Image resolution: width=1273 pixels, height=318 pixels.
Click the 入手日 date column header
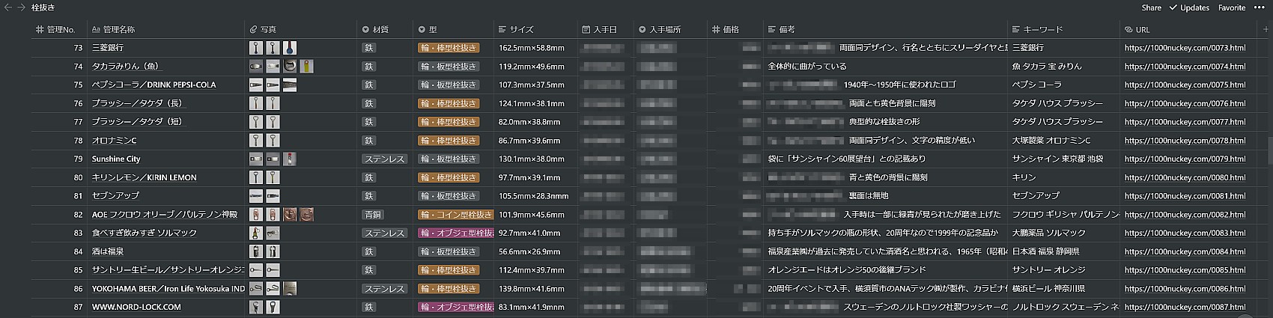[x=604, y=29]
